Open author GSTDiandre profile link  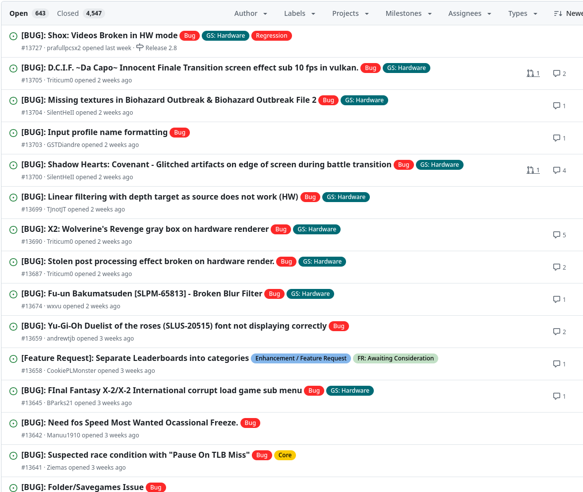63,145
